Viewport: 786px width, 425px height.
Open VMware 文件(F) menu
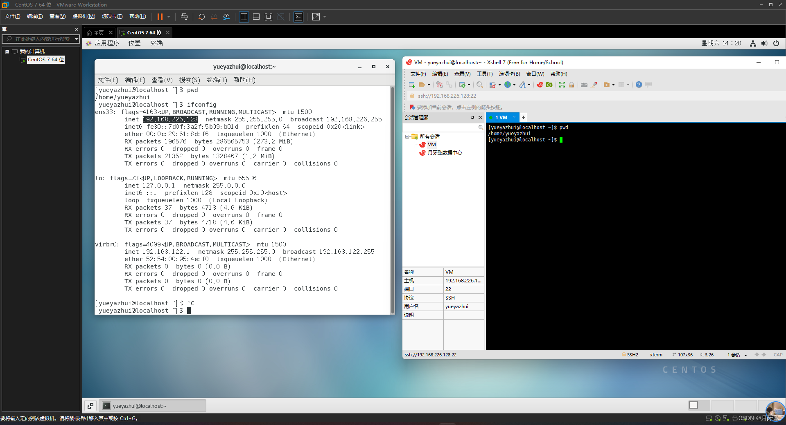coord(13,16)
